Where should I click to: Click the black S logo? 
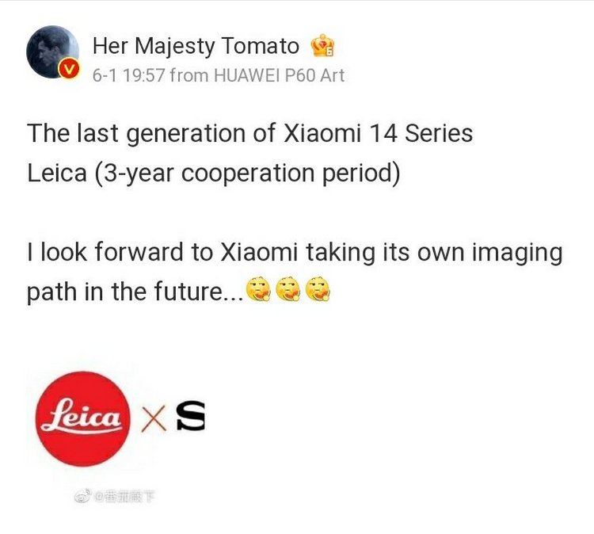pos(191,416)
